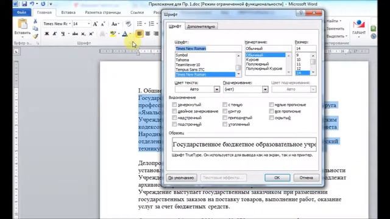Click the Undo arrow icon
The height and width of the screenshot is (219, 390).
tap(32, 4)
